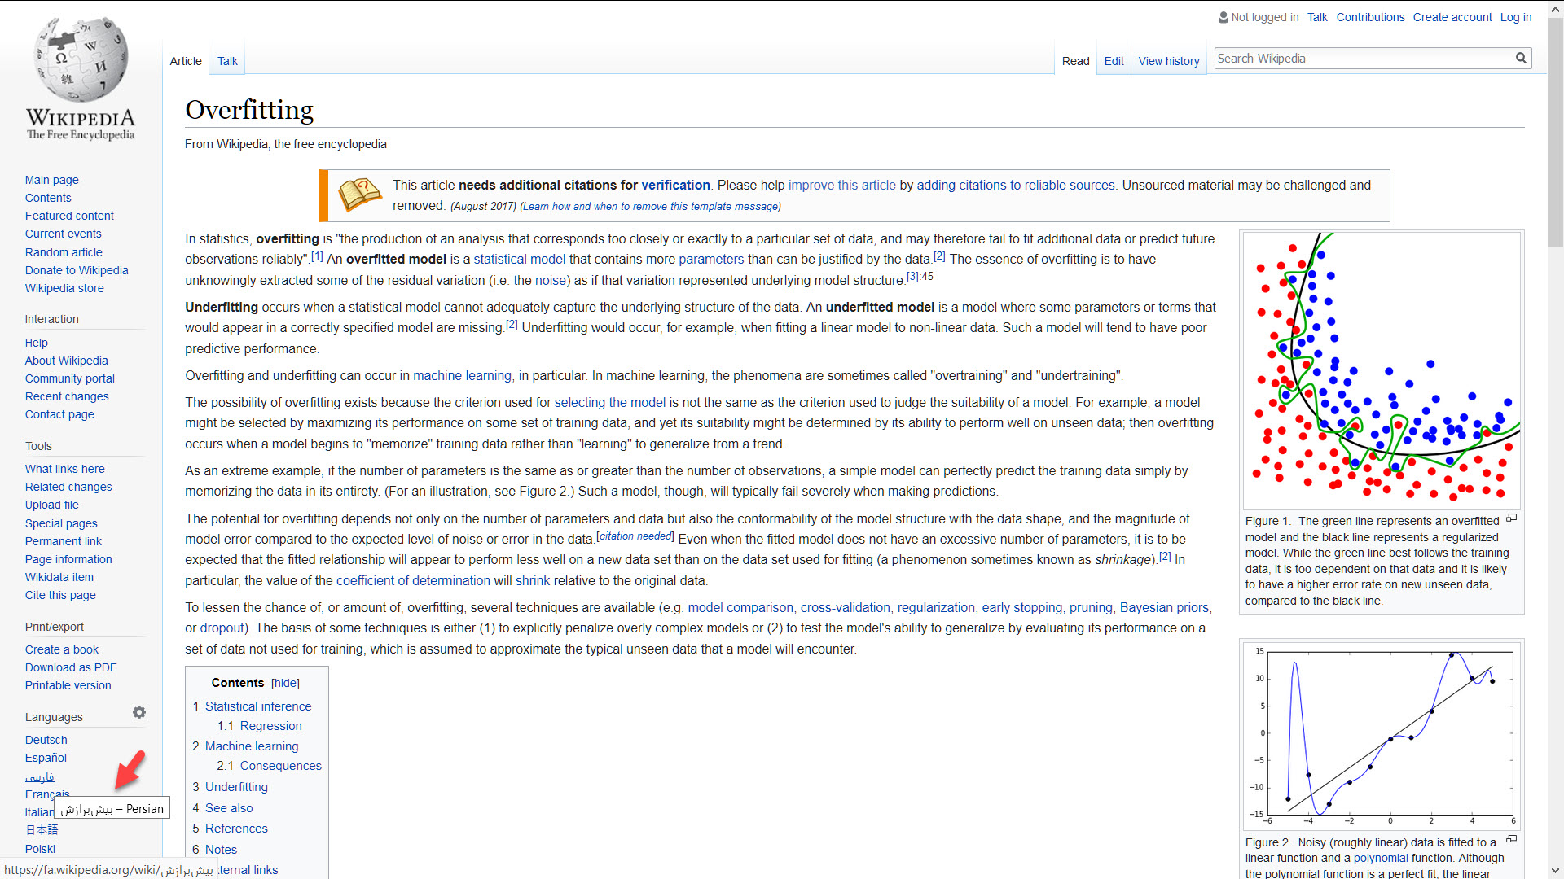Click Create account link
This screenshot has height=879, width=1564.
(x=1452, y=17)
